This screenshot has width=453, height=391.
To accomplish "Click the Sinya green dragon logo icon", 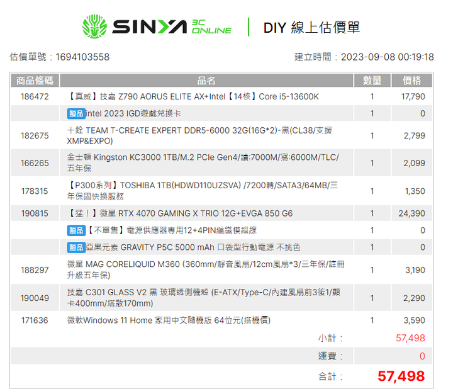I will 94,26.
